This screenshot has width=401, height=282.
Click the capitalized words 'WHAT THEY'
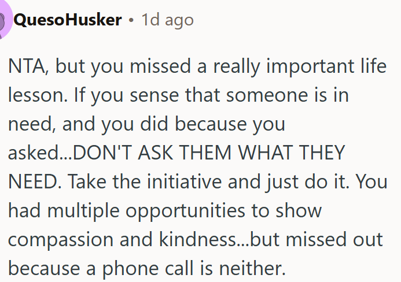click(x=291, y=153)
